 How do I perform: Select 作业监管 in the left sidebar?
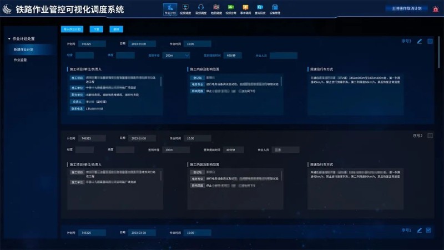20,59
